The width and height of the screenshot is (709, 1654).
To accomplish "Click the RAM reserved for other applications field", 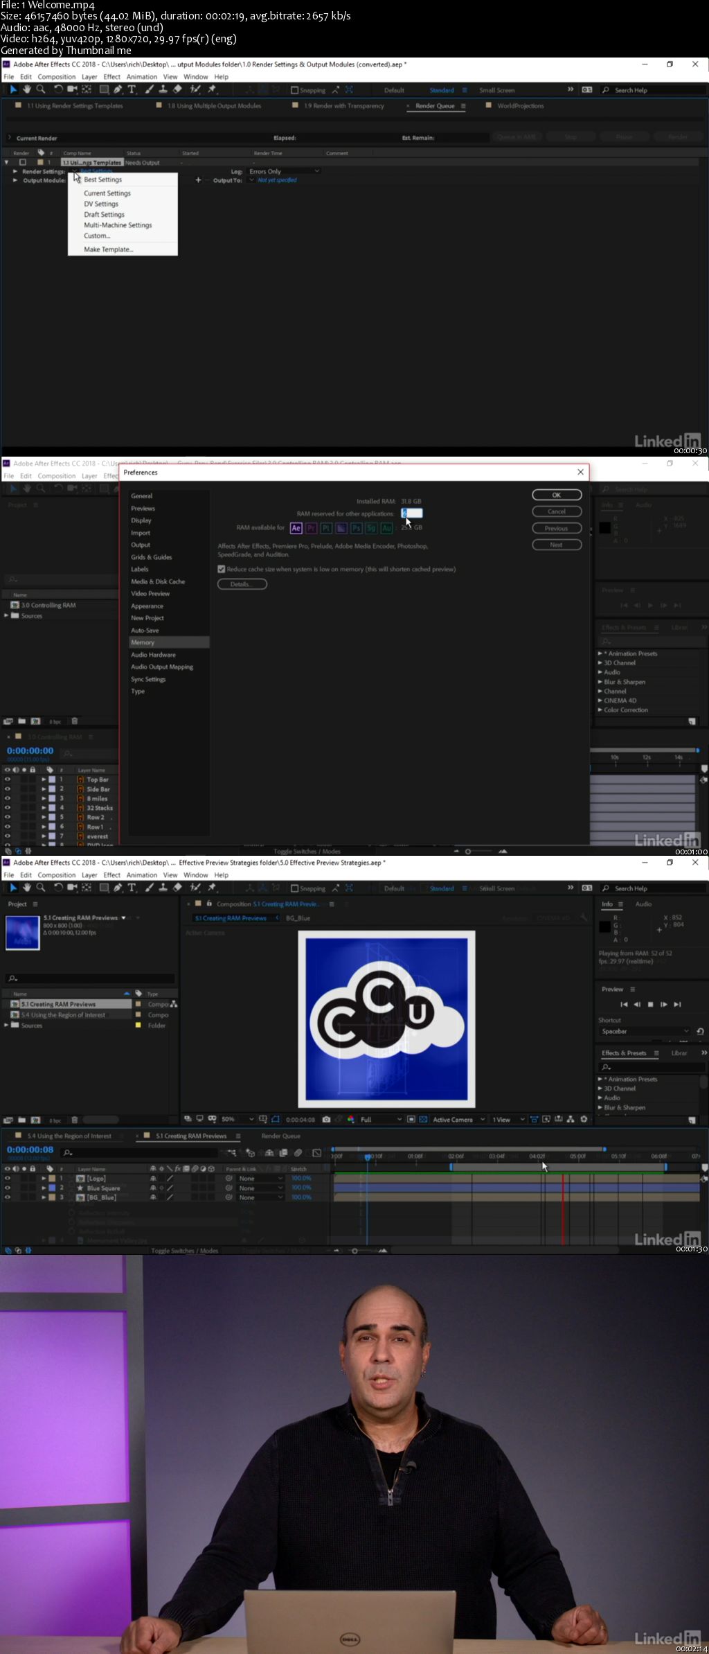I will click(x=411, y=513).
